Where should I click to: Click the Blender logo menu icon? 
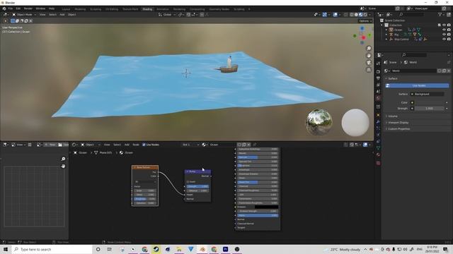click(4, 8)
